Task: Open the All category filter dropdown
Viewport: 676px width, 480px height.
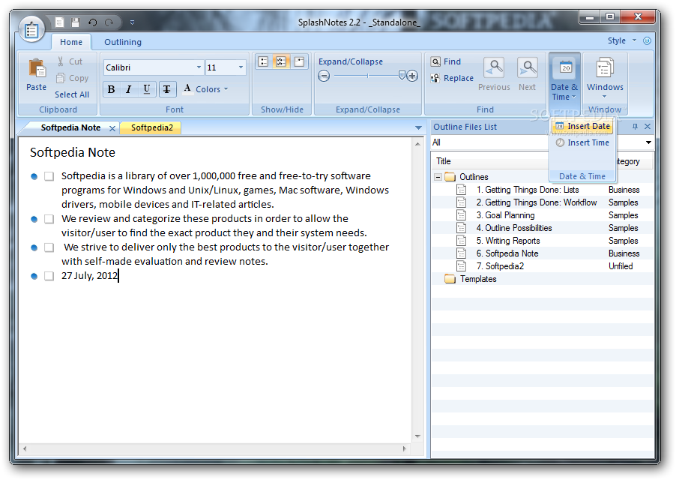Action: (648, 142)
